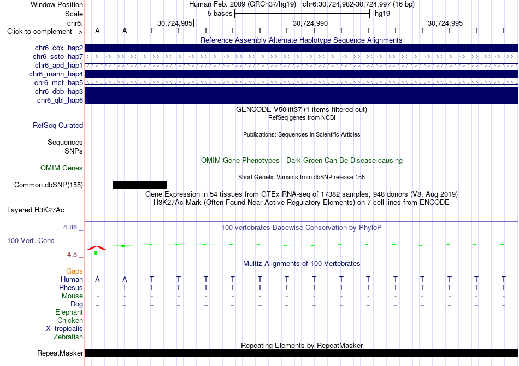
Task: Click 'Publications: Sequences in Scientific Articles' title
Action: coord(302,134)
